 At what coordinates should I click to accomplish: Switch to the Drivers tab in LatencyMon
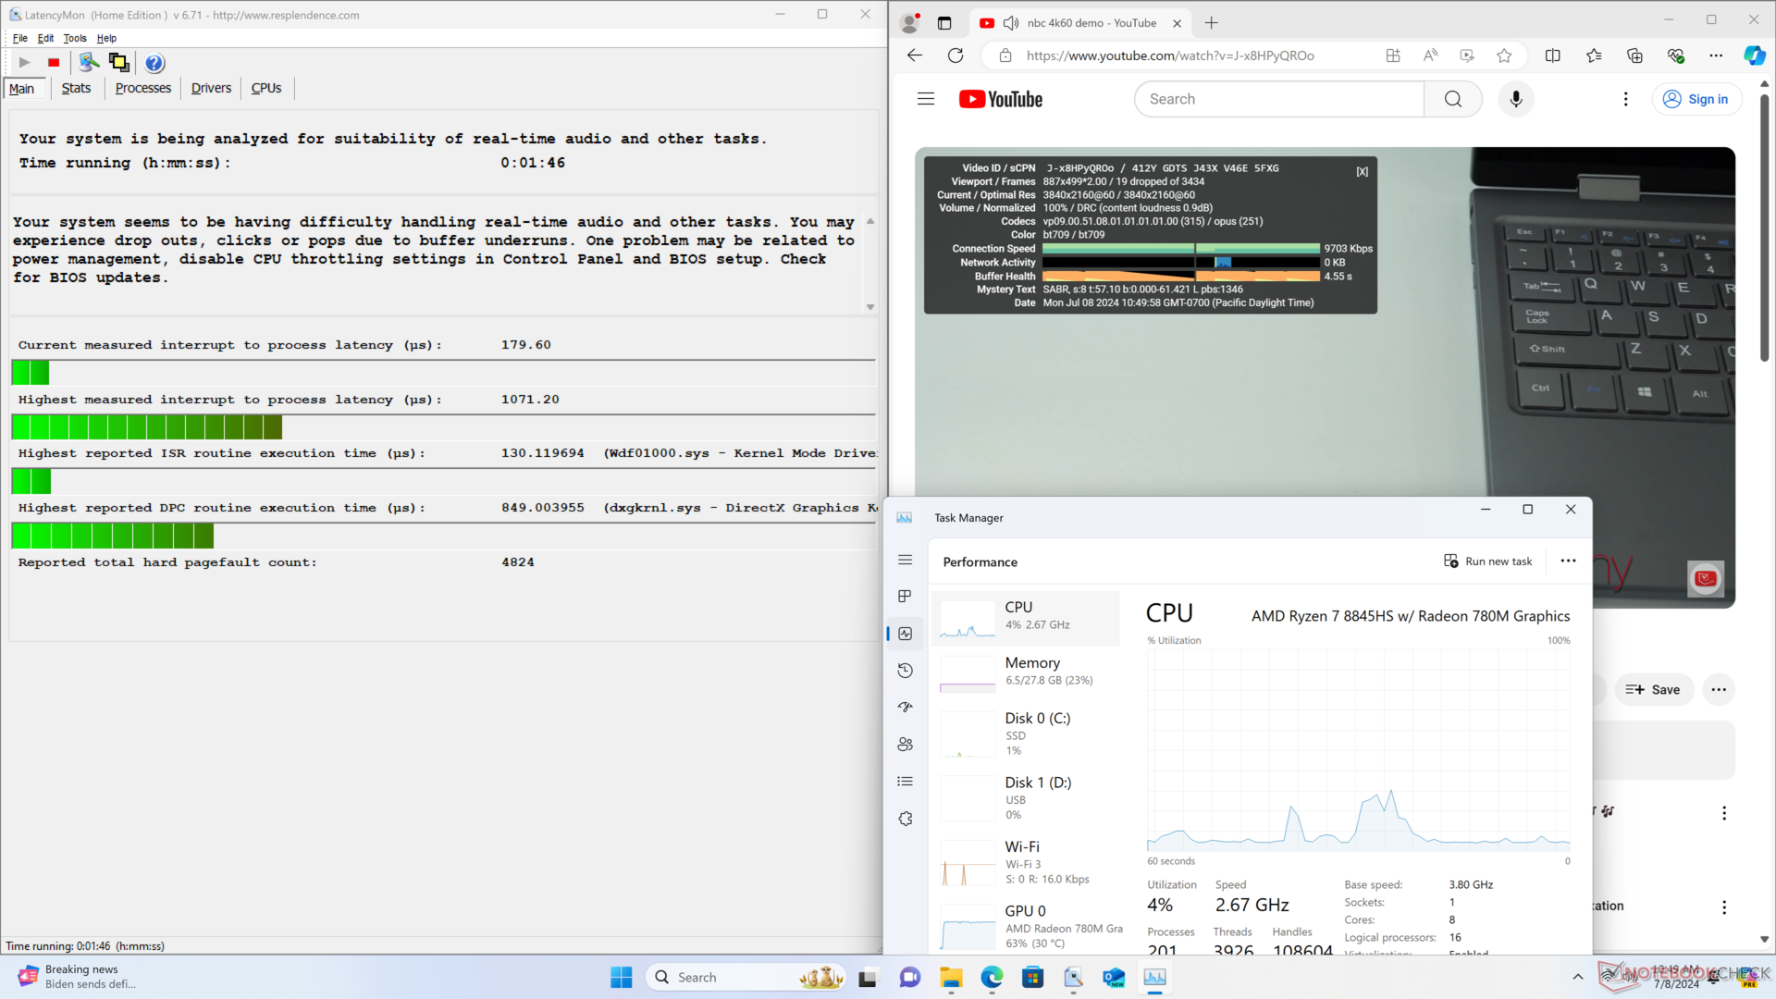211,89
